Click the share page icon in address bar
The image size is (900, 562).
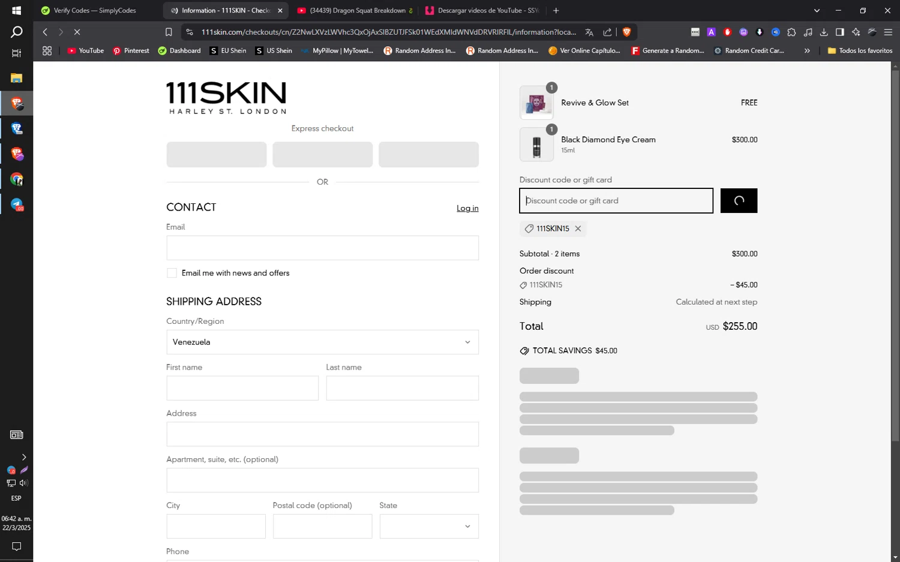(607, 32)
